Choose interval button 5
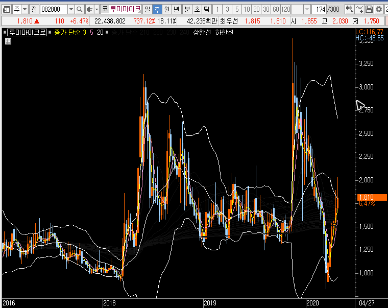 pos(237,10)
